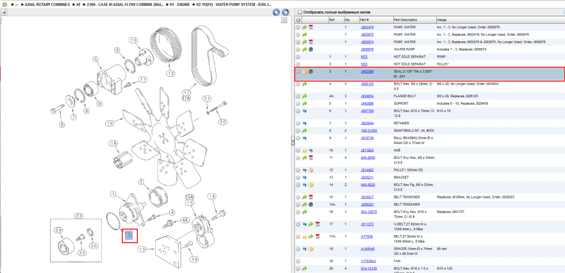Select callout 10 on the hub diagram
Viewport: 565px width, 273px height.
point(133,40)
